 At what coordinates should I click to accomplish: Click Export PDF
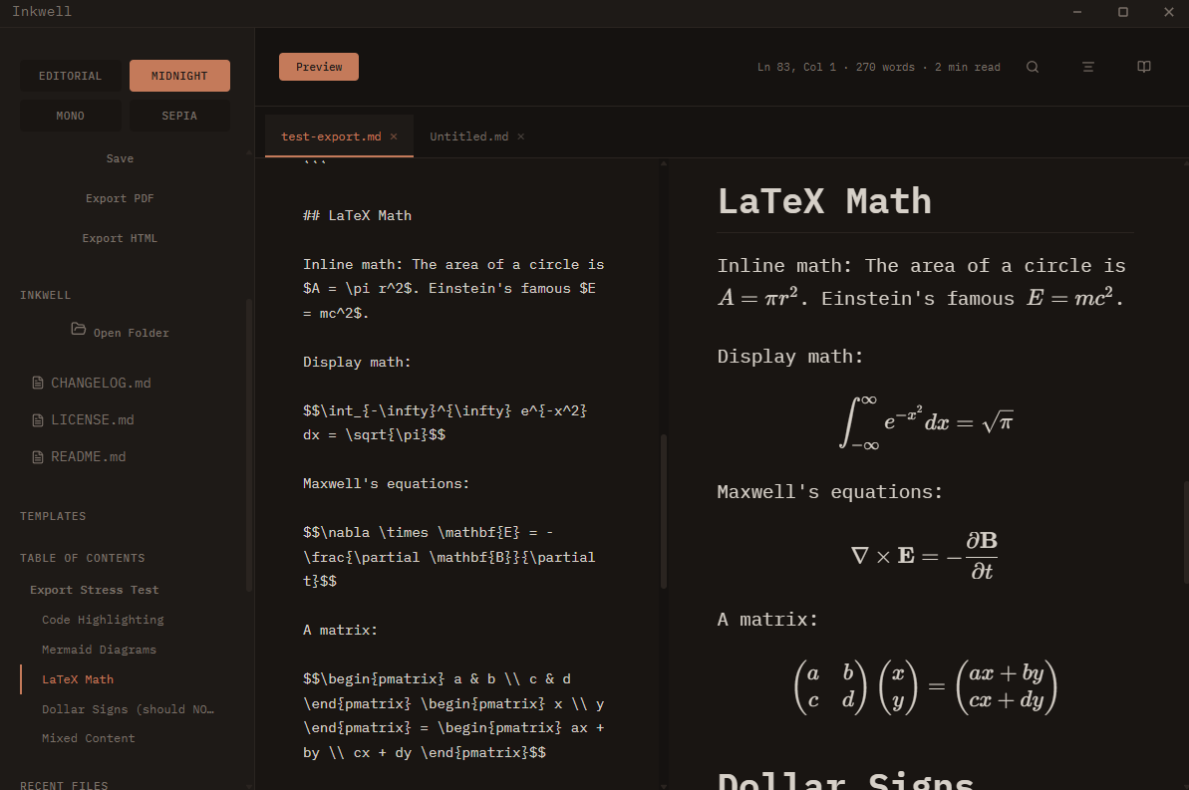[120, 198]
